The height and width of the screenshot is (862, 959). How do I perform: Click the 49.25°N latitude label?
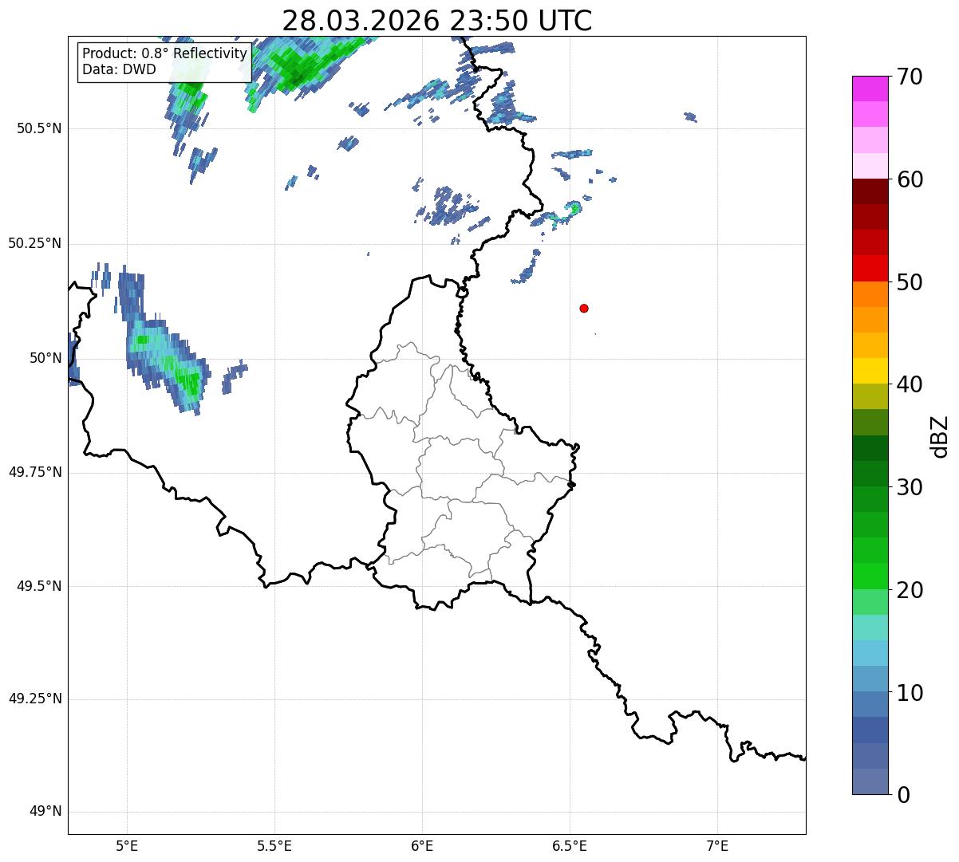click(35, 699)
